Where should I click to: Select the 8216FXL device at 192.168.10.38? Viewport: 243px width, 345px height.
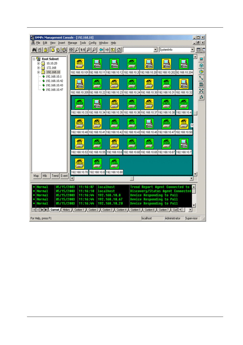pos(166,103)
